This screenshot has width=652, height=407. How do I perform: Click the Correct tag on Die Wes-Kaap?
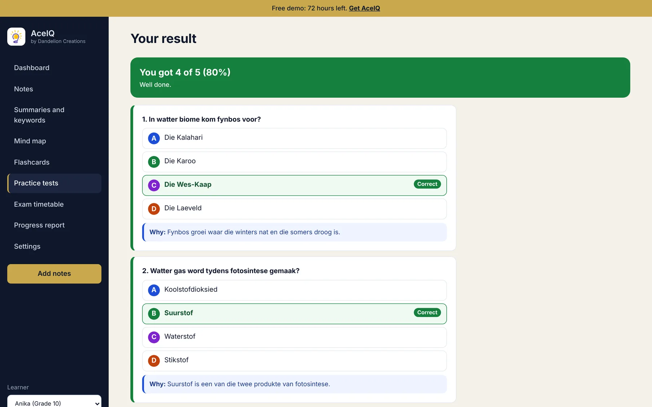(x=427, y=184)
